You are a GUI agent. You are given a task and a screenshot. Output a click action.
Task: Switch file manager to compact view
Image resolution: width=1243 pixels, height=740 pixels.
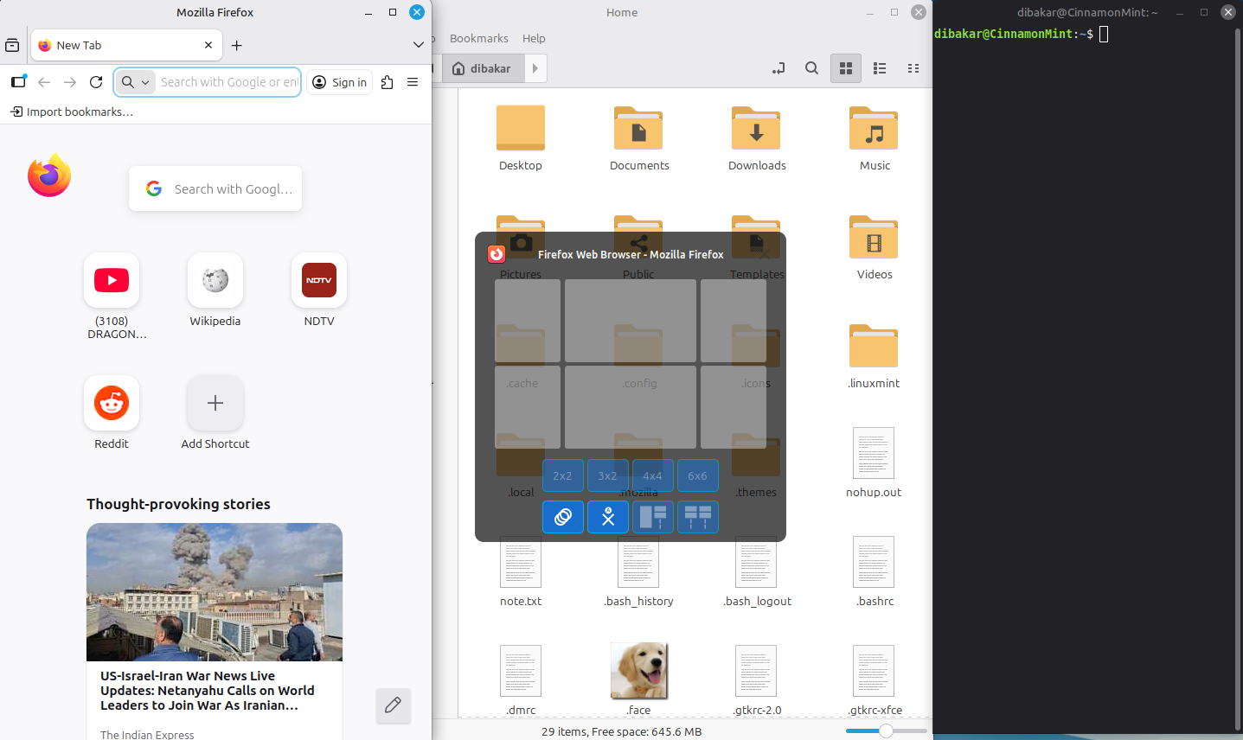913,68
